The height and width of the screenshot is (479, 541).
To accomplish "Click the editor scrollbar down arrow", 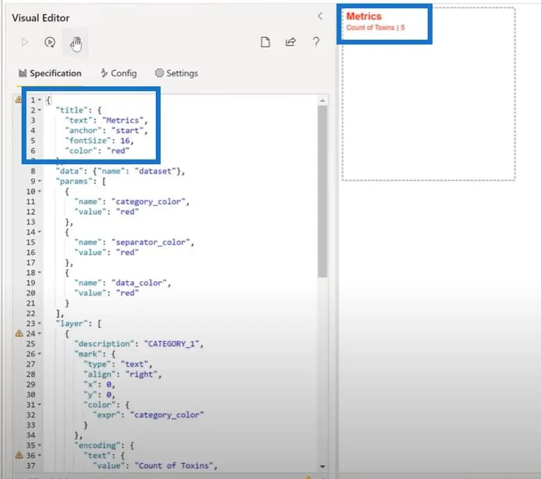I will 322,466.
